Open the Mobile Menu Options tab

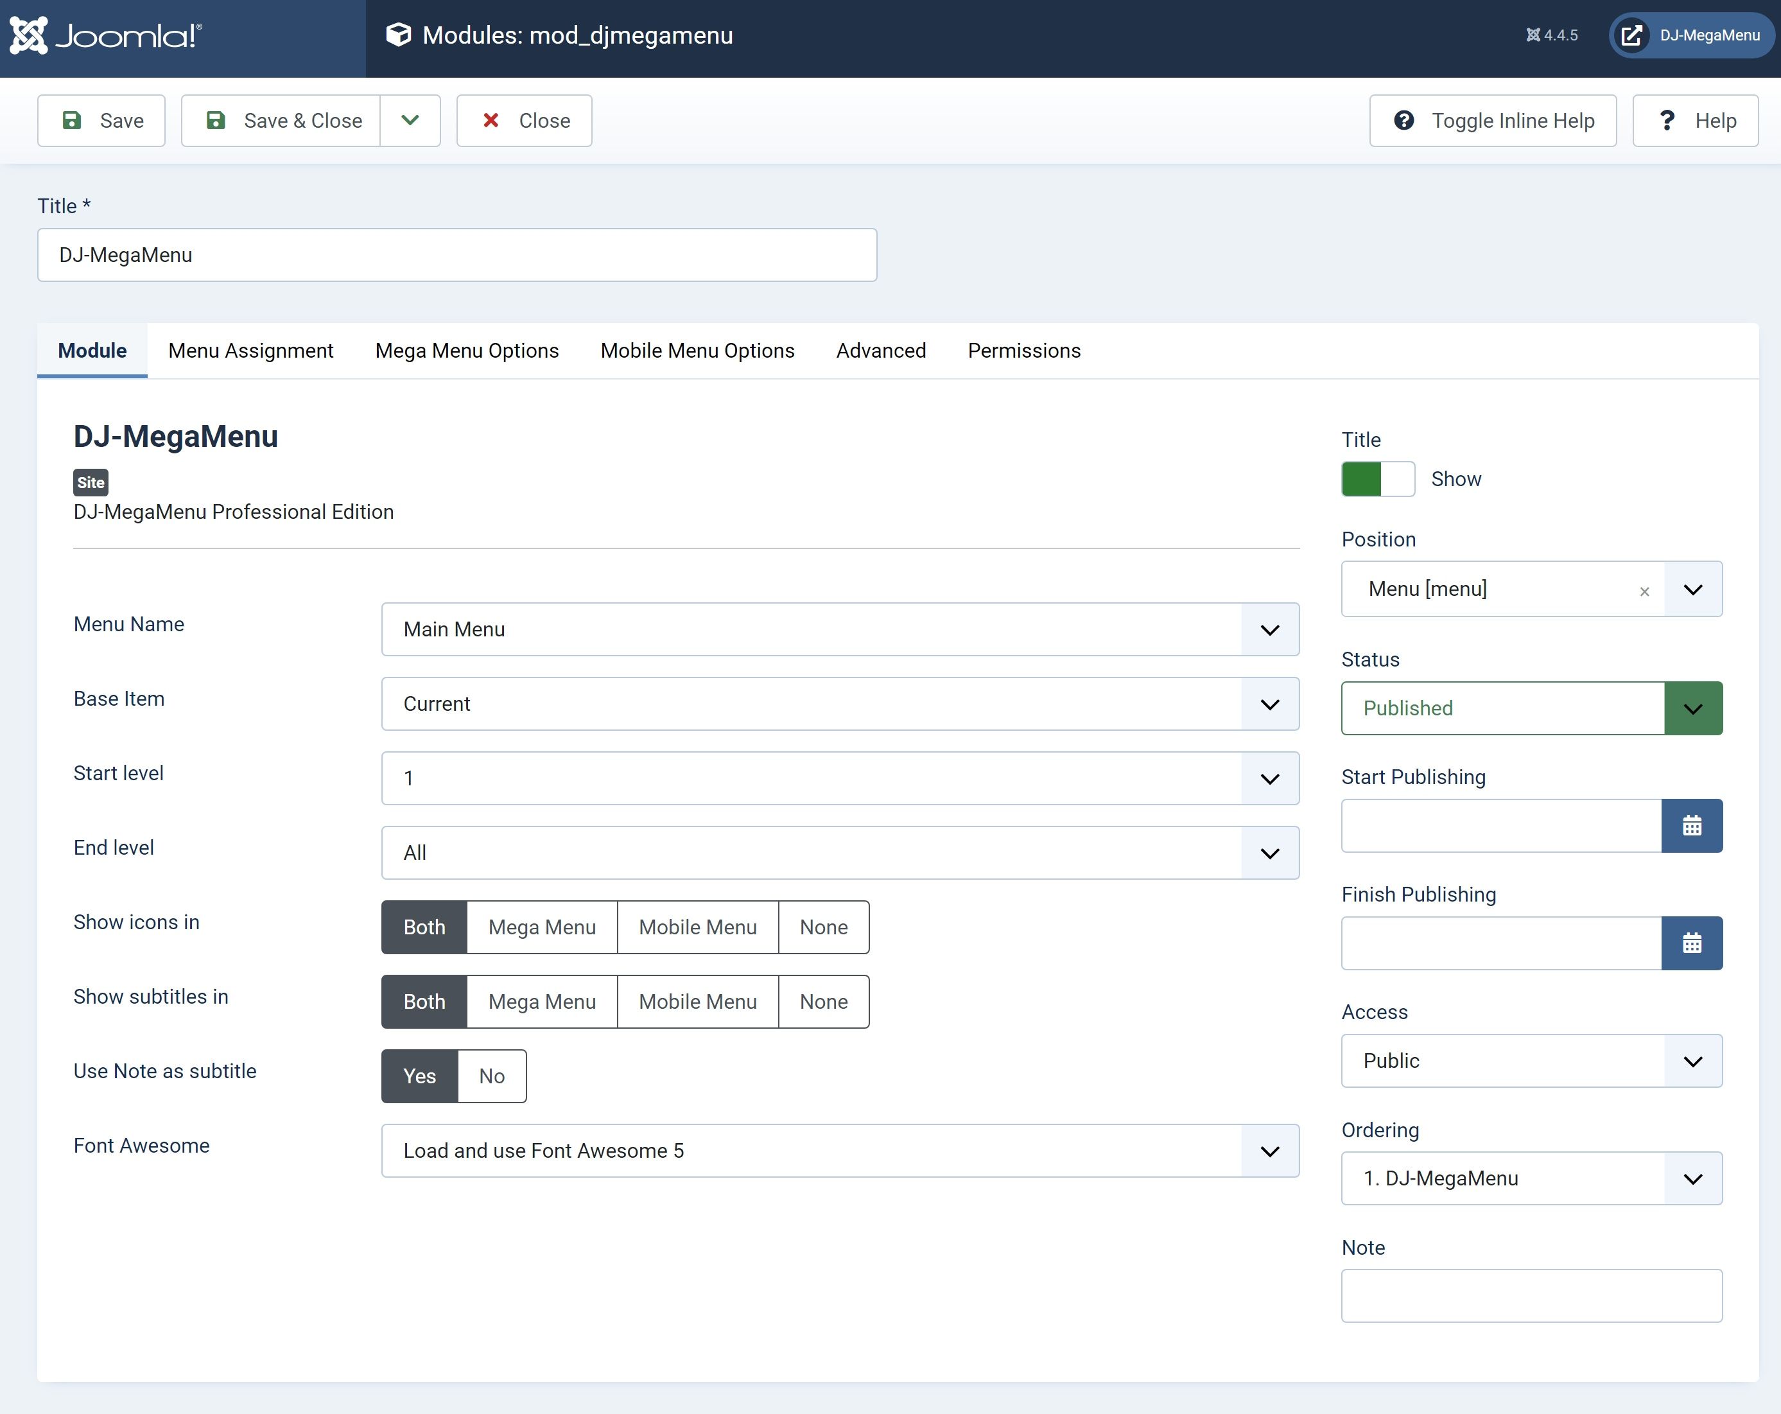point(697,351)
